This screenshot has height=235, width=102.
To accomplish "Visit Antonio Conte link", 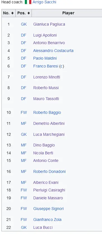I will pos(46,161).
